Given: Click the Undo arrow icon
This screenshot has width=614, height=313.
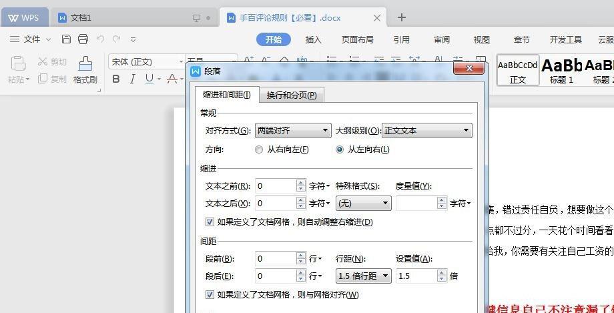Looking at the screenshot, I should coord(100,39).
